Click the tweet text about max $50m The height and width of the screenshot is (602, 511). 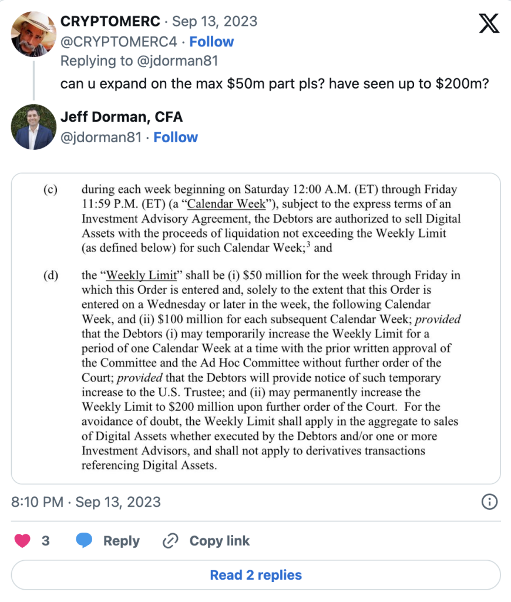(x=275, y=82)
